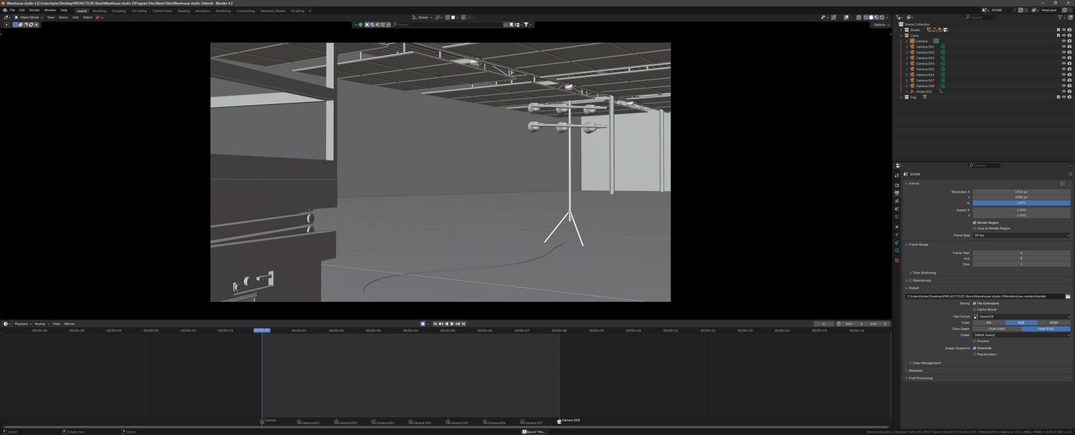Enable the Cache Result checkbox
Image resolution: width=1075 pixels, height=435 pixels.
pyautogui.click(x=975, y=309)
